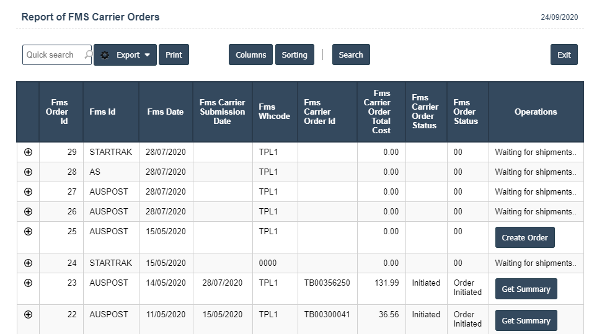Click Create Order for order 25
Viewport: 602px width, 334px height.
525,238
